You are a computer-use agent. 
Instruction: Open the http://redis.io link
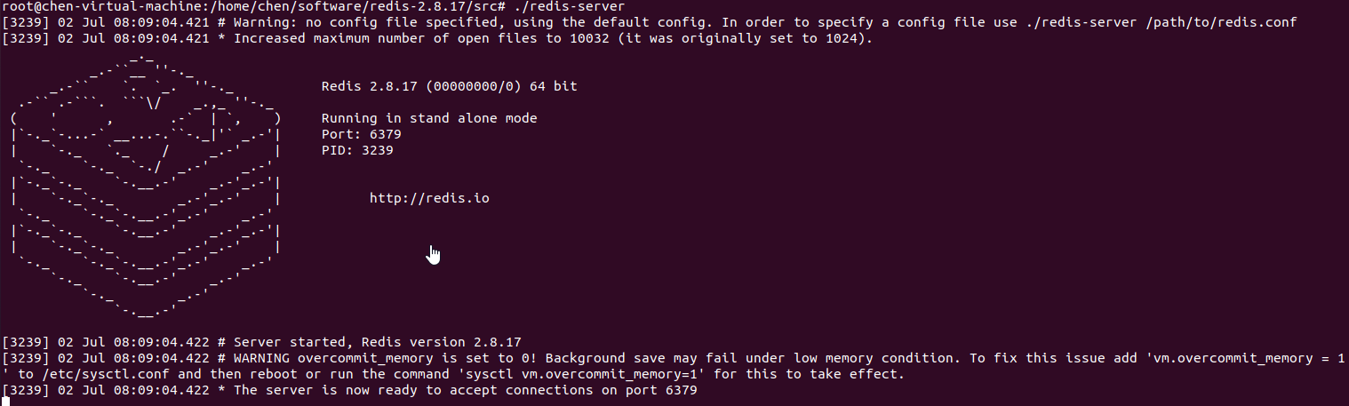click(429, 198)
